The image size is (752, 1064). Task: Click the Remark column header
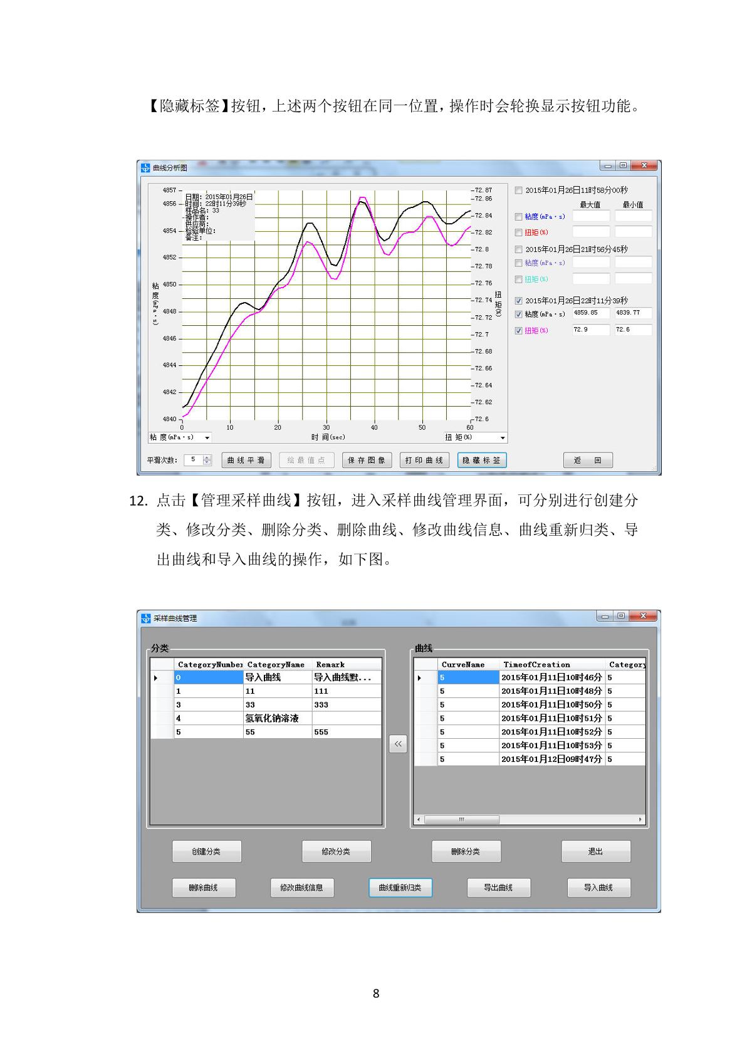(x=347, y=665)
